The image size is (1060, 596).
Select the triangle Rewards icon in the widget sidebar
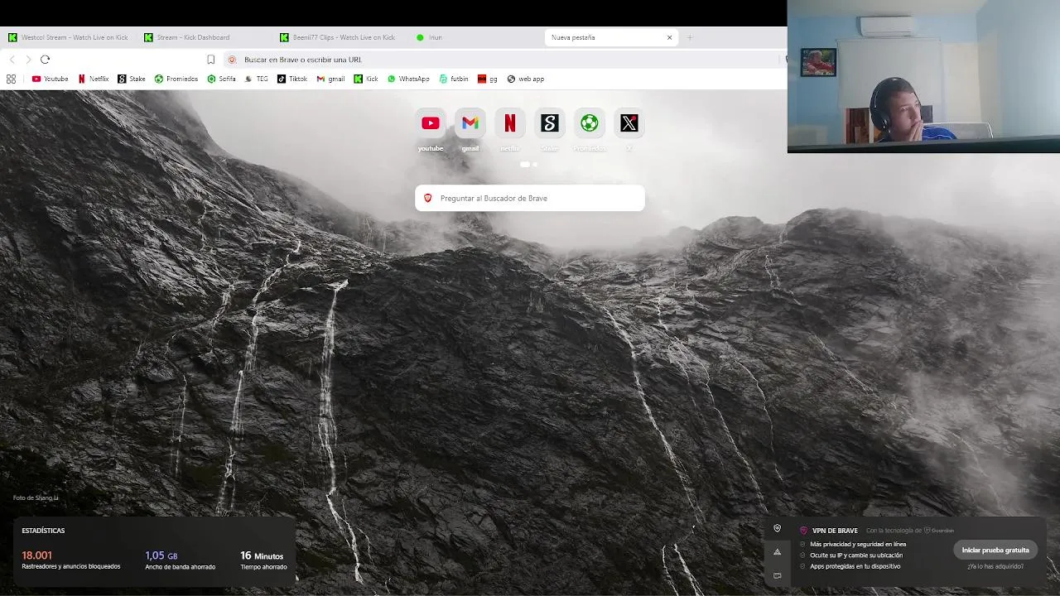[x=777, y=551]
